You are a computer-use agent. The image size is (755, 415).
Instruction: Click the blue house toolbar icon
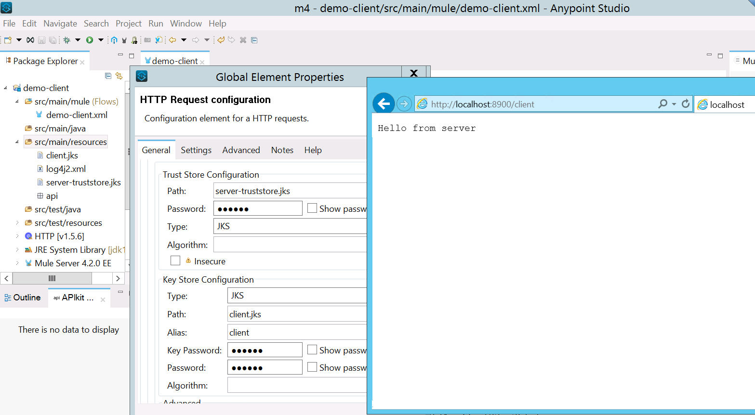(x=114, y=40)
